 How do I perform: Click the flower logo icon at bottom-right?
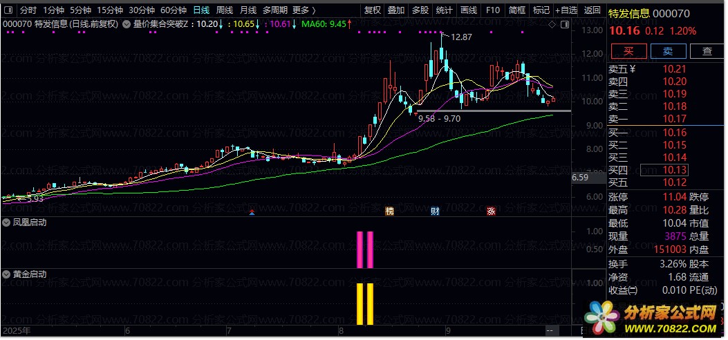click(x=599, y=316)
